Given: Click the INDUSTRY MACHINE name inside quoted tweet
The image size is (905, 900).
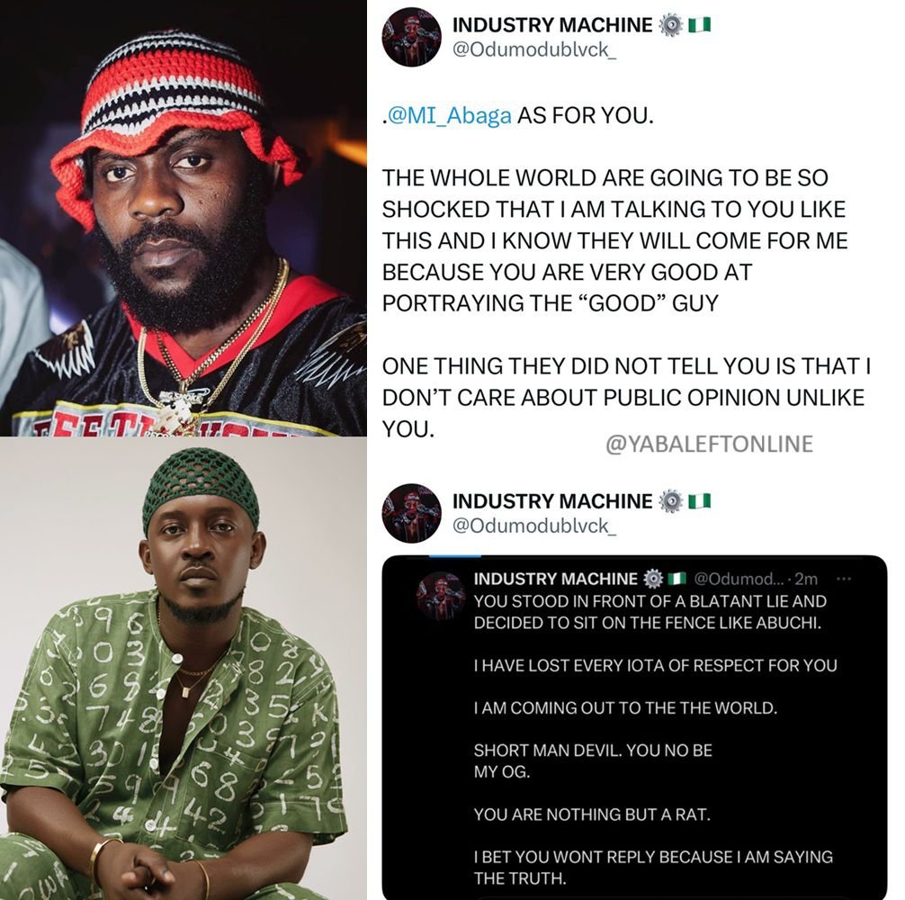Looking at the screenshot, I should tap(555, 579).
